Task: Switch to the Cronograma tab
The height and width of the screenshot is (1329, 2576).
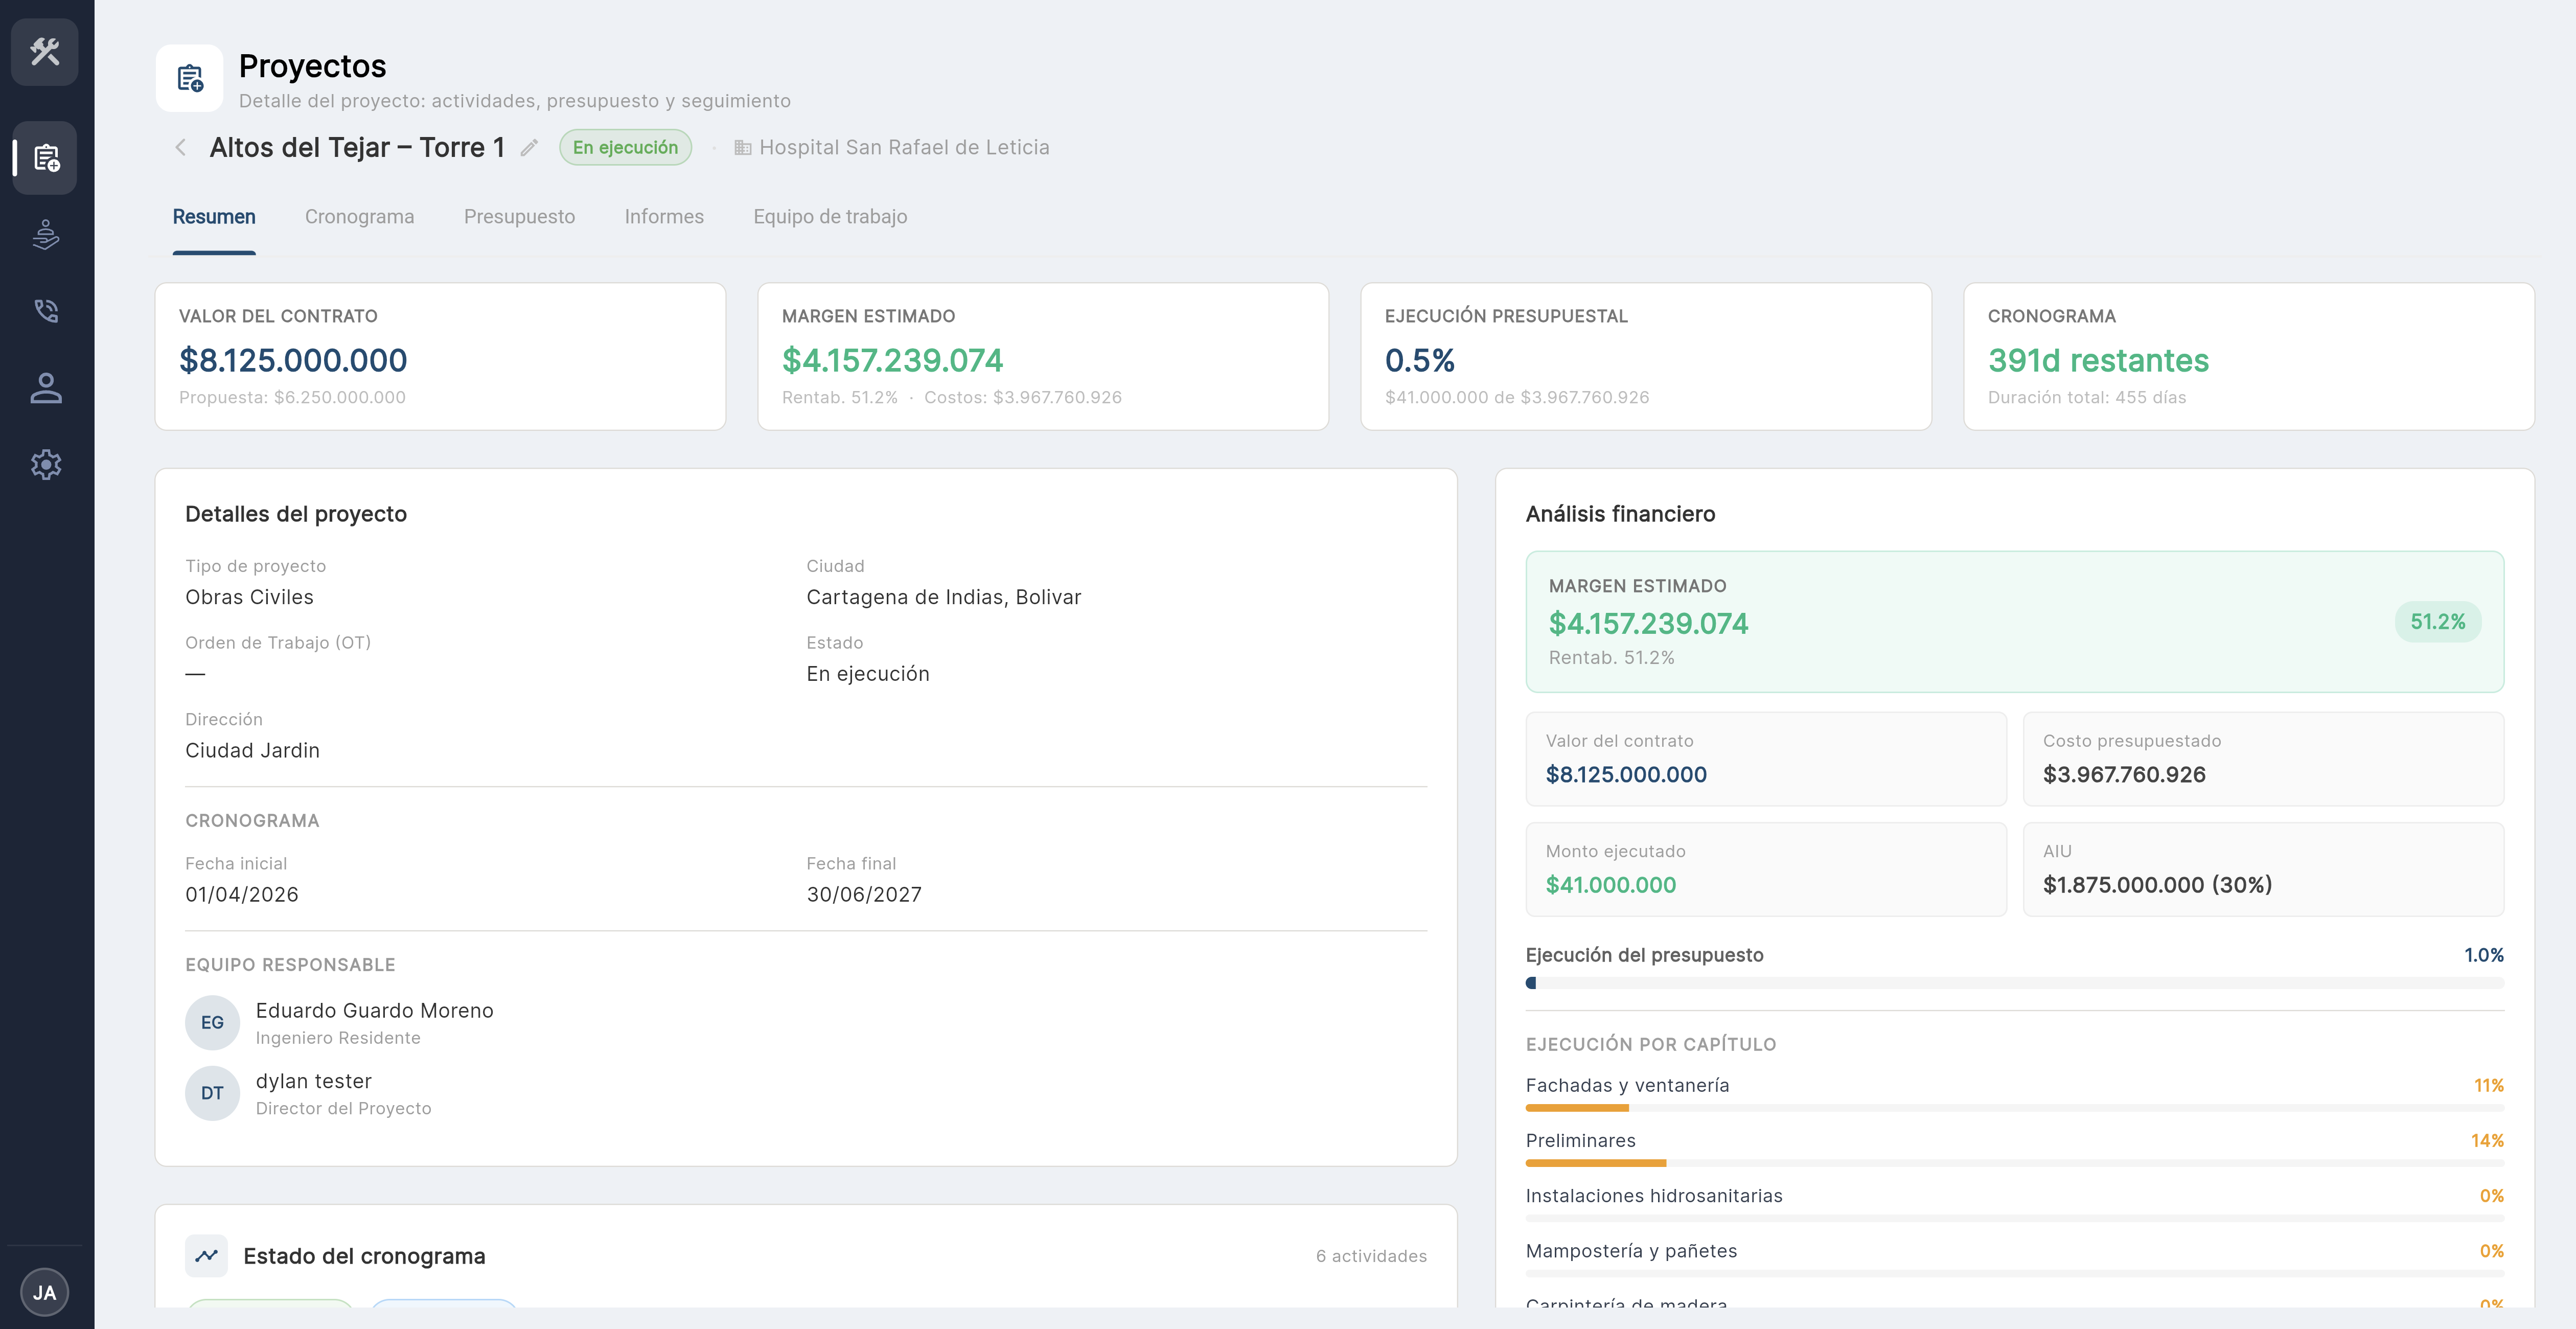Action: 360,217
